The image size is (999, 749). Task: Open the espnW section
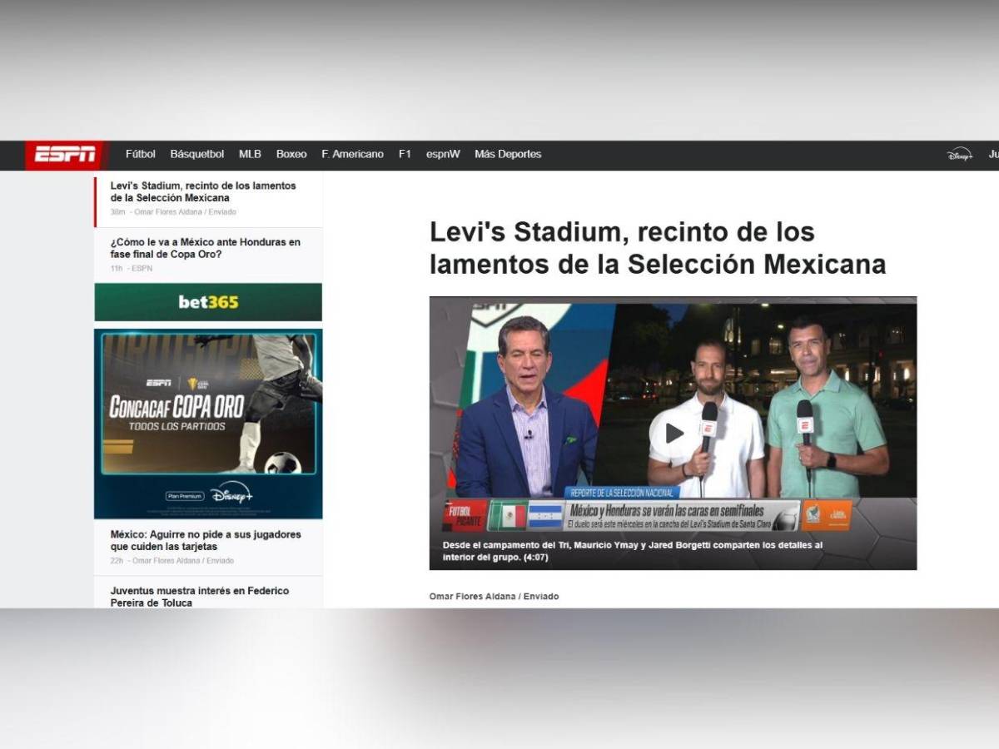(x=442, y=154)
